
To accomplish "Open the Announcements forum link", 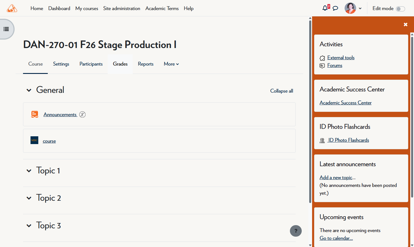I will point(60,114).
